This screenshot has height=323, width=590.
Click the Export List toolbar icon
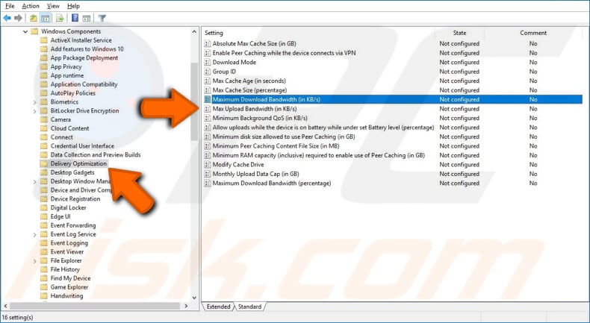tap(60, 18)
